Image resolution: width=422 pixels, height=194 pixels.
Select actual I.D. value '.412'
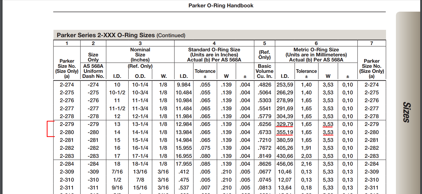(184, 172)
